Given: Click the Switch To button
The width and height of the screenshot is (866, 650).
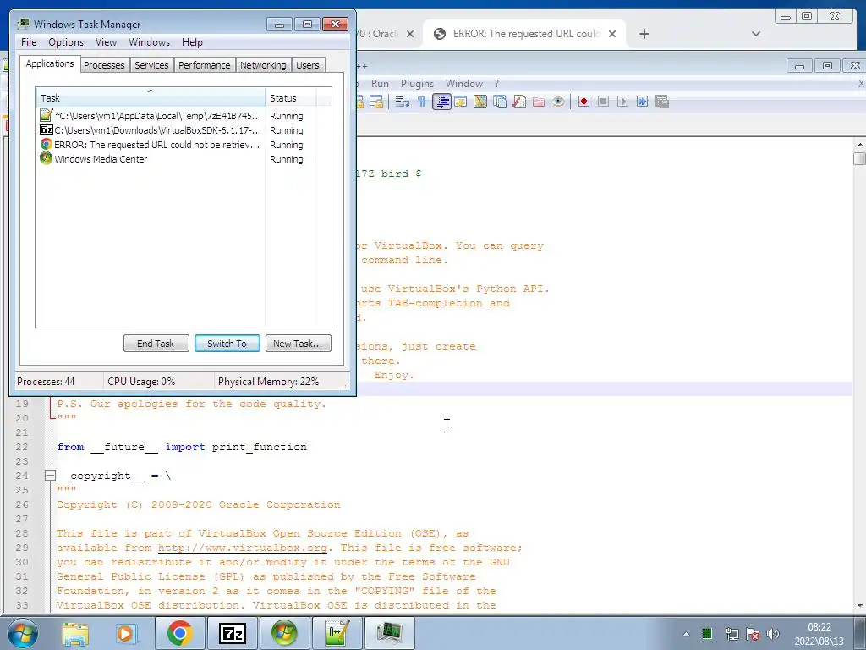Looking at the screenshot, I should click(x=227, y=344).
